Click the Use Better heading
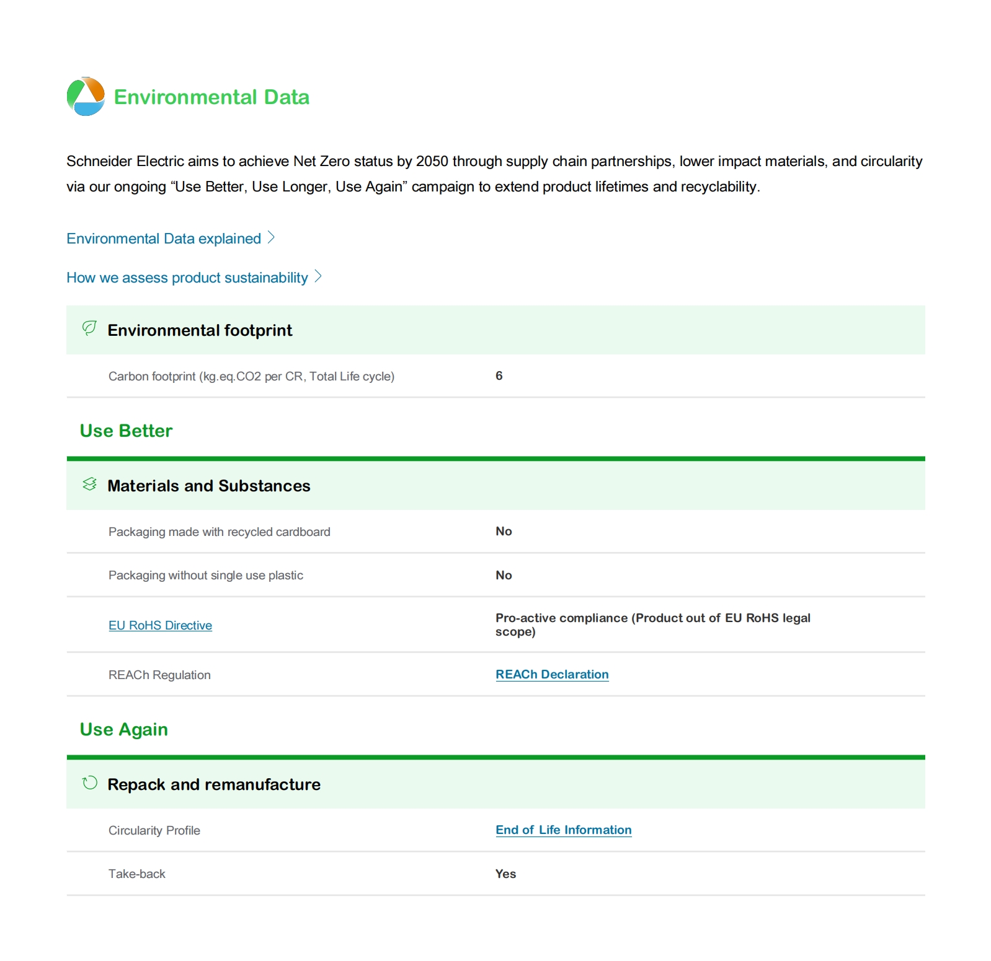991x961 pixels. (126, 431)
